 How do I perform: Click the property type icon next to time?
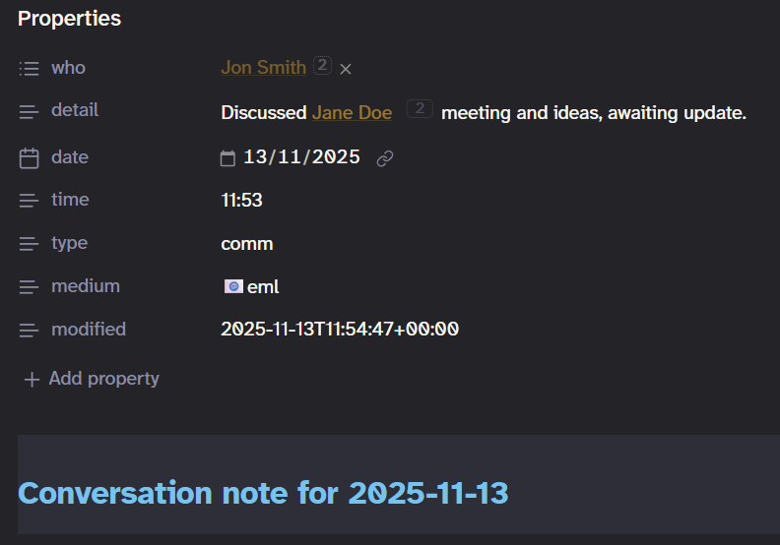click(x=30, y=201)
